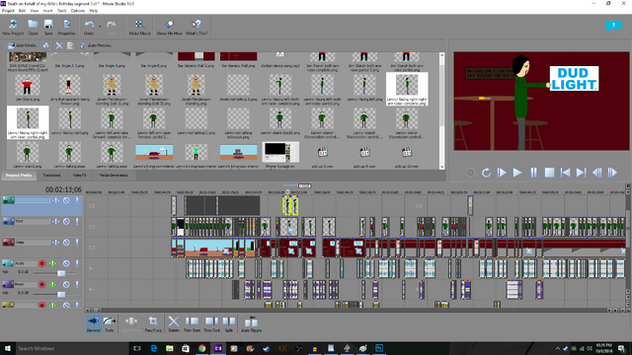Select the Normal edit tool
Image resolution: width=632 pixels, height=355 pixels.
click(94, 323)
